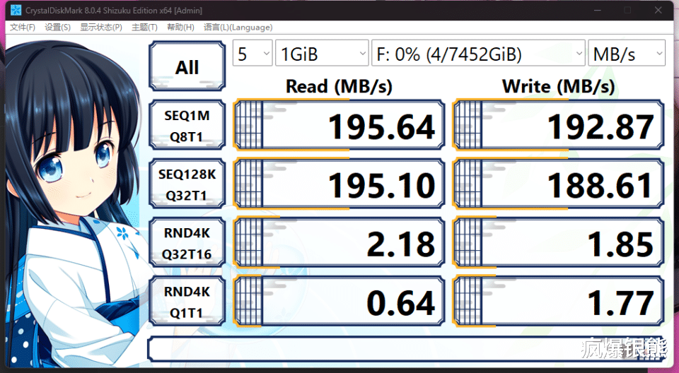Click the SEQ1M write result 192.87

click(559, 125)
